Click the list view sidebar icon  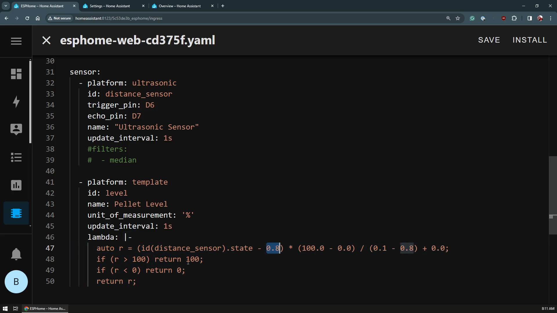[16, 157]
